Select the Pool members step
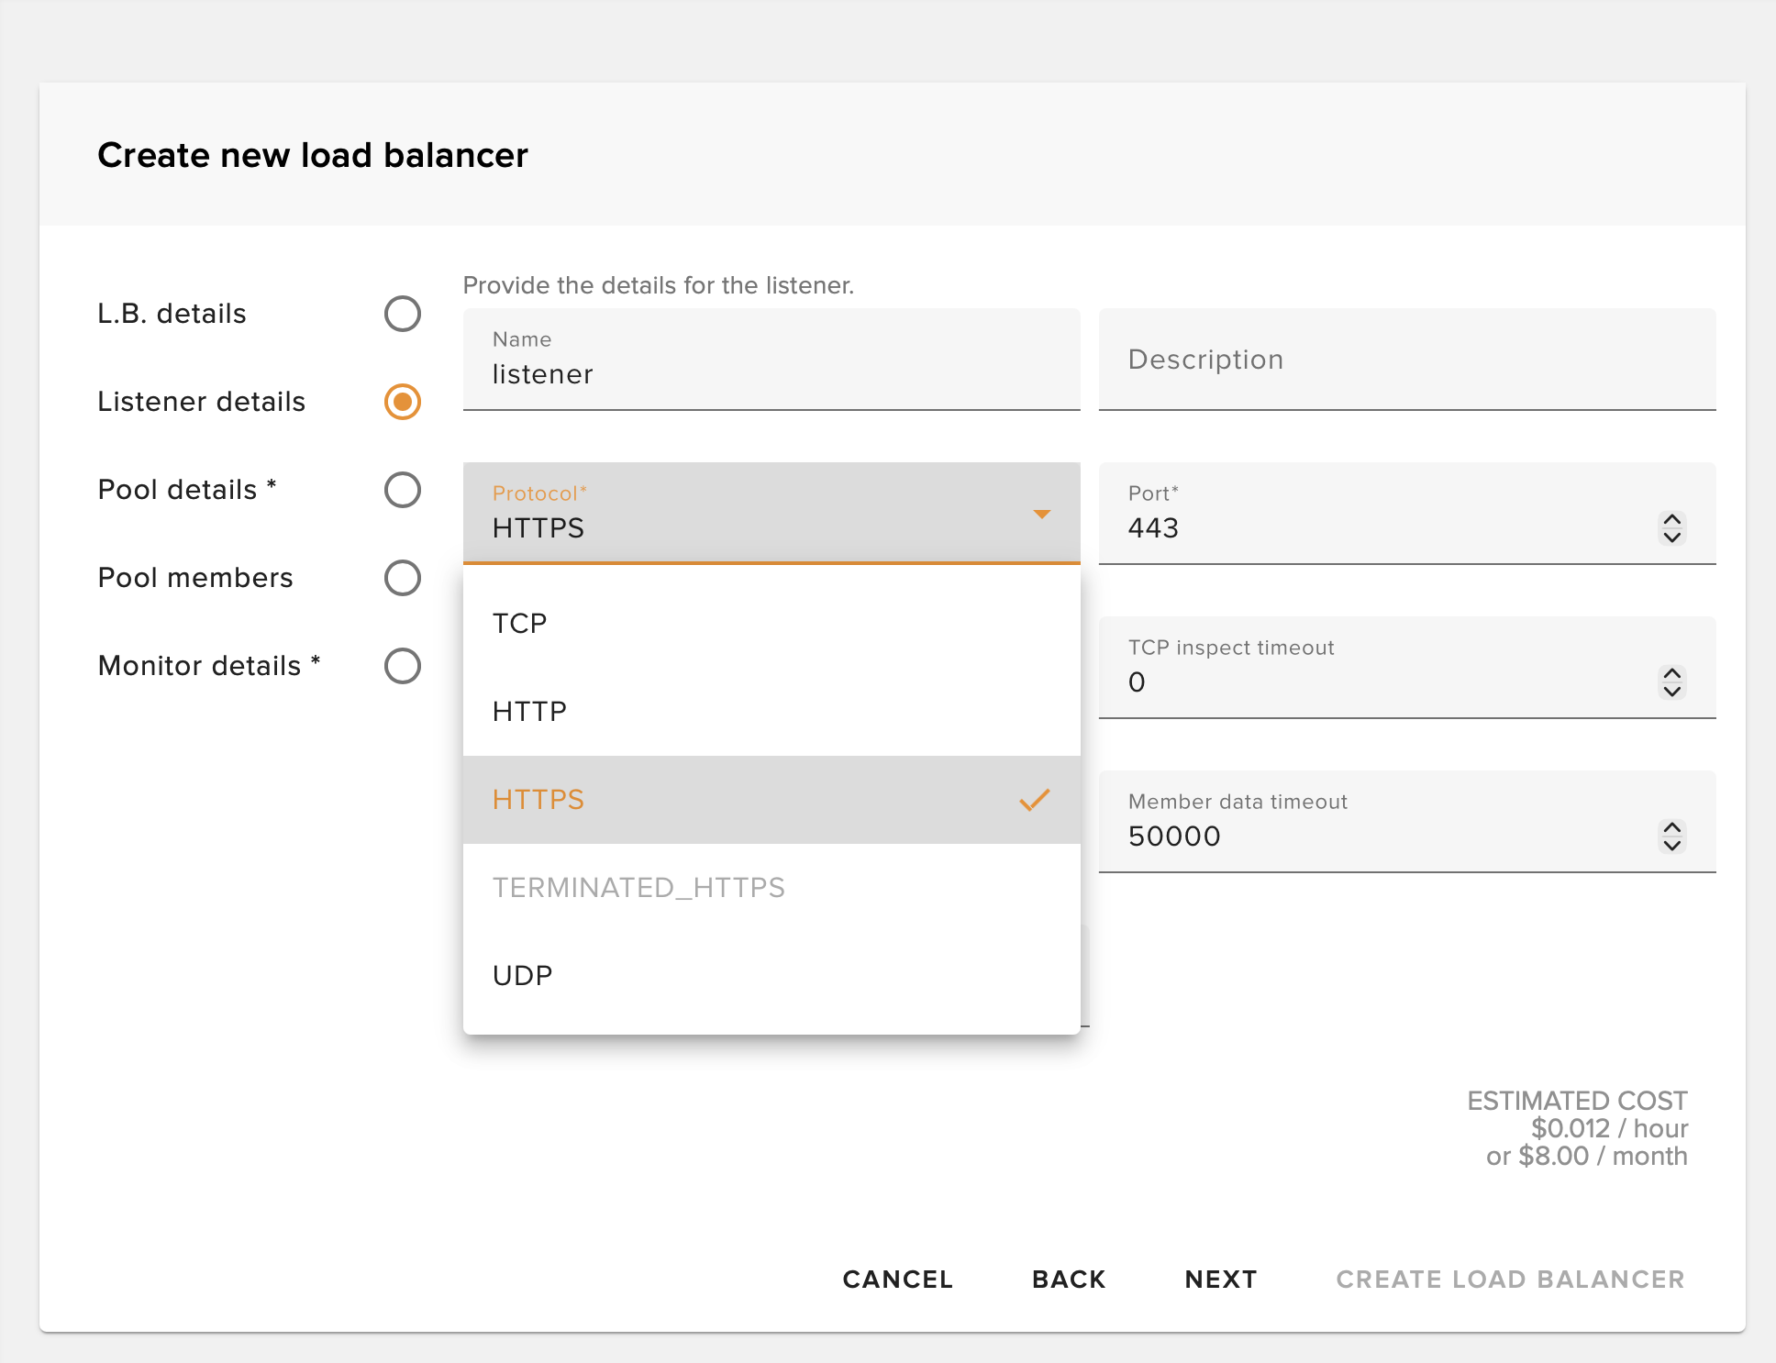1776x1363 pixels. click(x=401, y=578)
